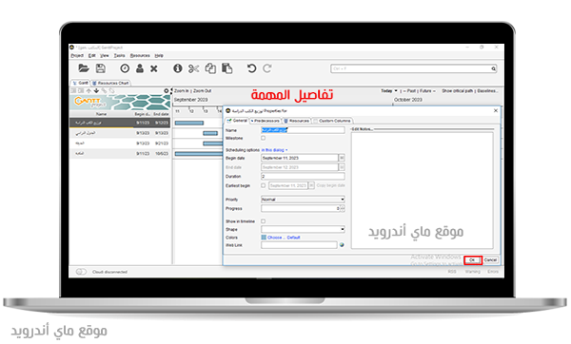Open the End date calendar picker

pyautogui.click(x=342, y=167)
